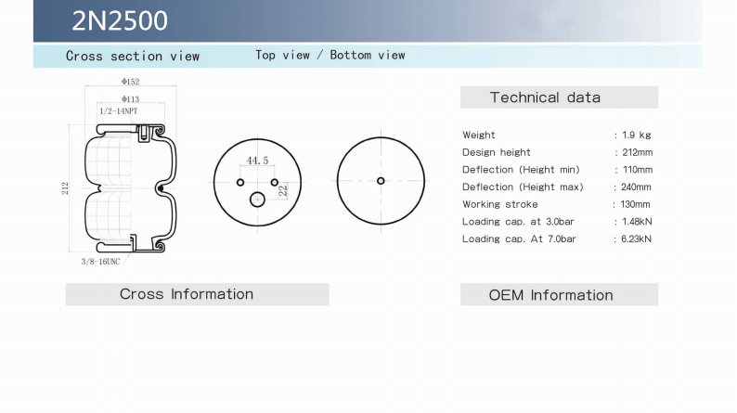
Task: Select the 3/8-16UNC thread label
Action: 101,263
